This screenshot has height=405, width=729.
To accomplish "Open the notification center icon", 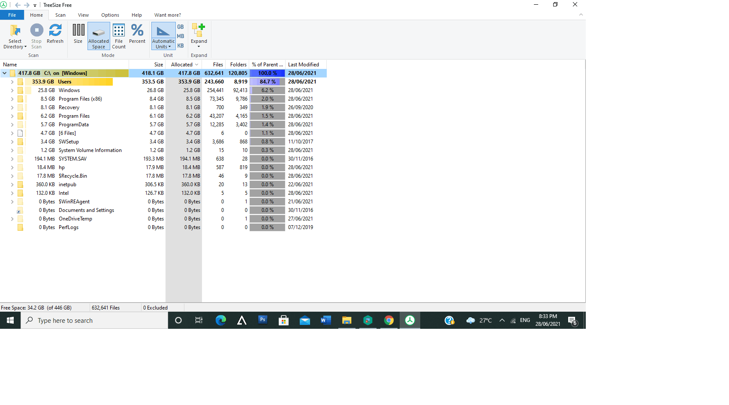I will point(572,321).
